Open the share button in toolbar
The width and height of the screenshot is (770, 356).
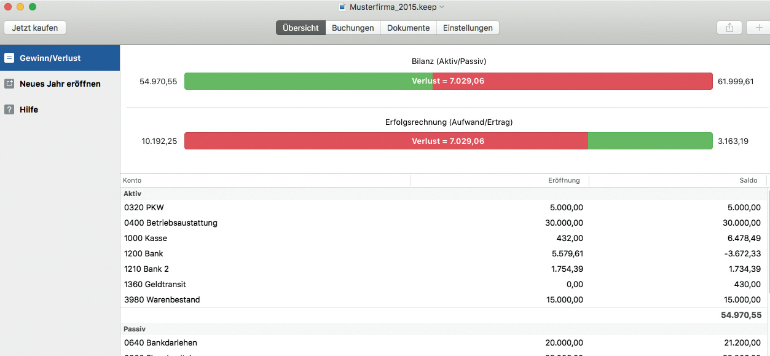pyautogui.click(x=729, y=28)
